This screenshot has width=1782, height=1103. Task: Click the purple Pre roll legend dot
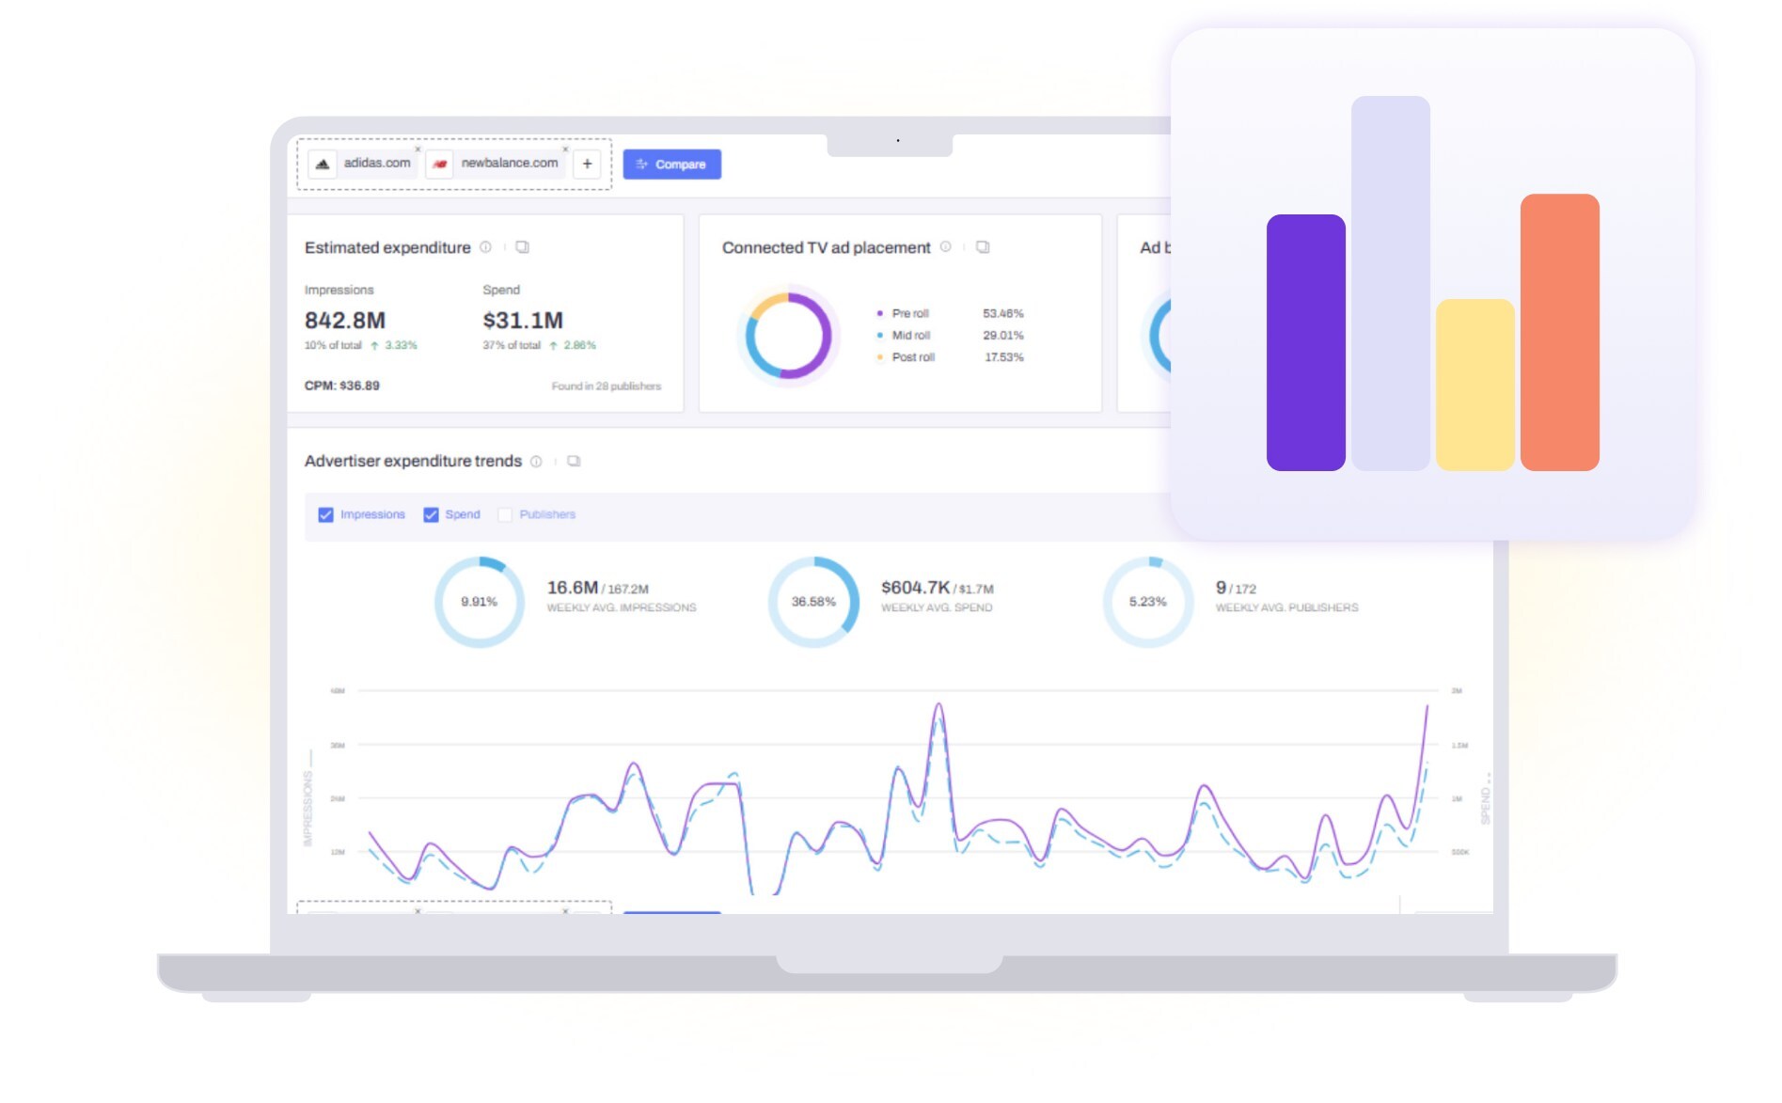tap(879, 314)
